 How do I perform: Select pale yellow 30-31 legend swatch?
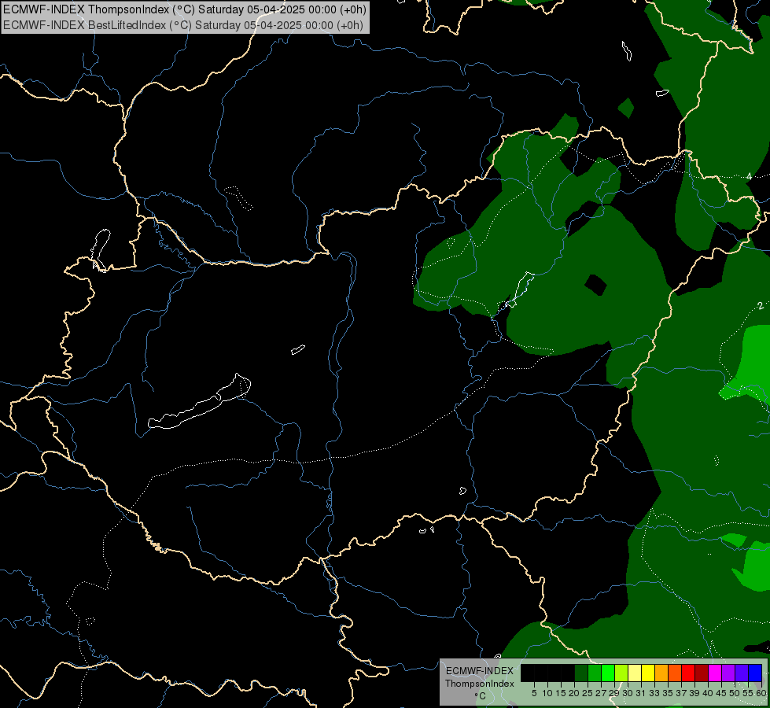[635, 673]
